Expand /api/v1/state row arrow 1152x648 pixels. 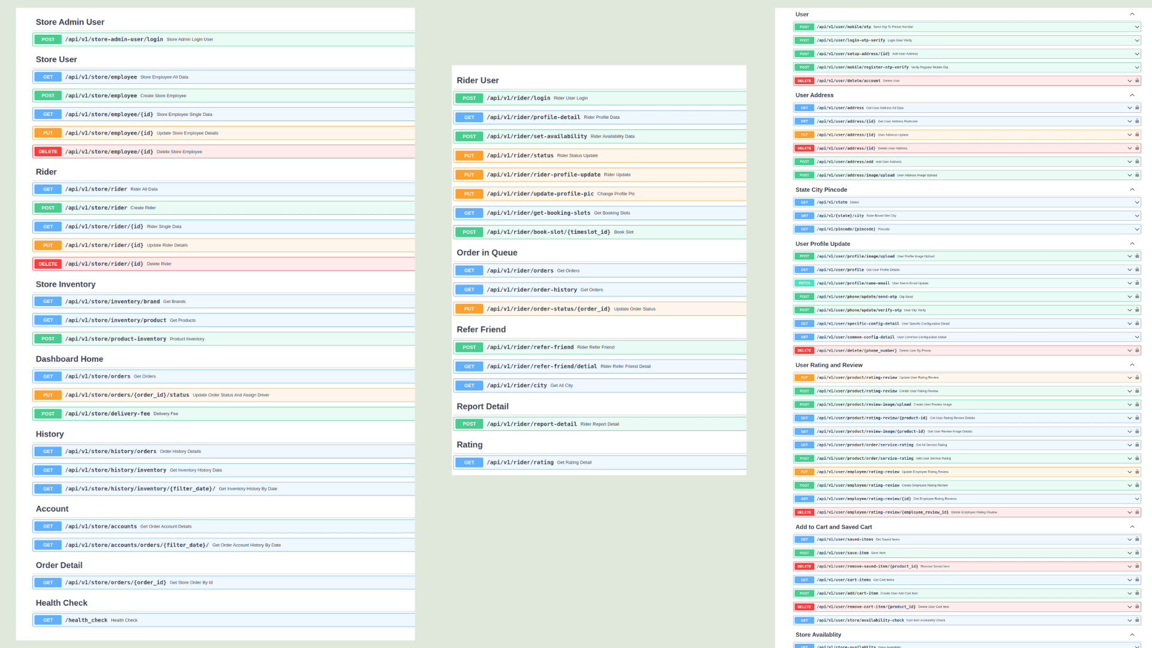click(x=1136, y=202)
